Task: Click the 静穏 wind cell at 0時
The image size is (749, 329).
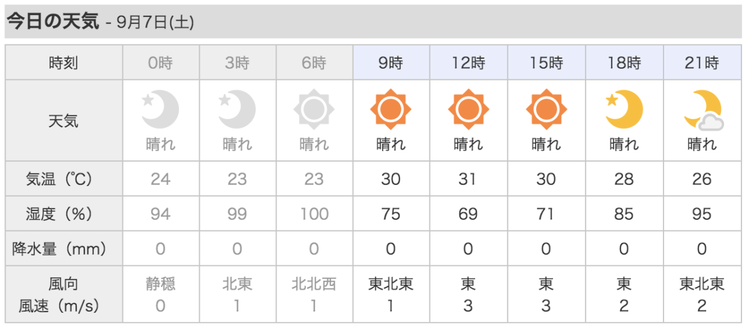Action: (x=160, y=285)
